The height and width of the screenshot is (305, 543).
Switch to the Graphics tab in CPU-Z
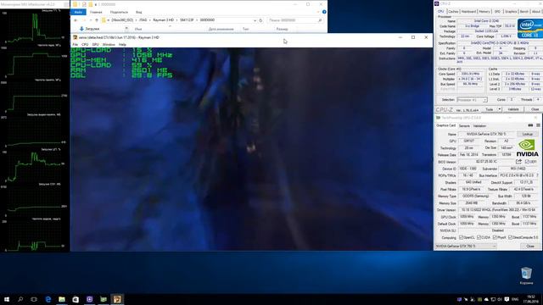511,11
